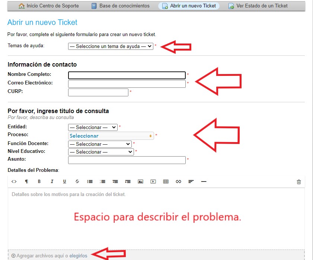Select the underline formatting icon
Viewport: 313px width, 260px height.
(64, 182)
